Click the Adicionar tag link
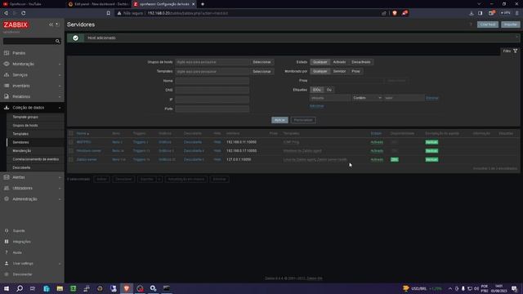This screenshot has width=523, height=294. [x=316, y=106]
